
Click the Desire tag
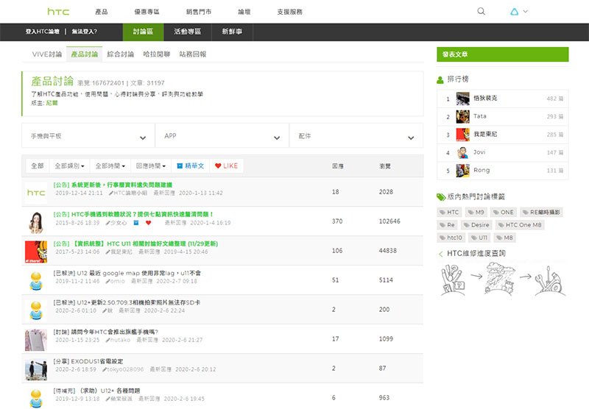click(x=476, y=225)
